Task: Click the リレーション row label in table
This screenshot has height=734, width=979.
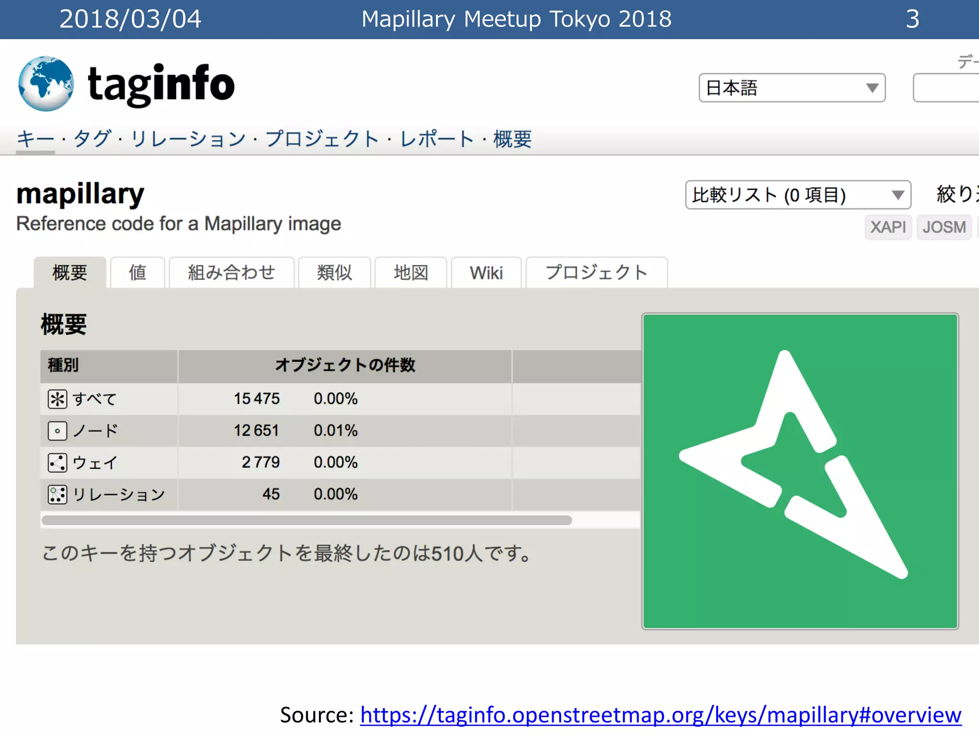Action: (119, 495)
